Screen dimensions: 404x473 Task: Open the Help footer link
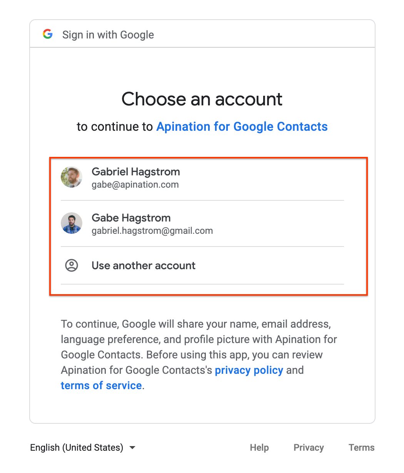[x=259, y=448]
